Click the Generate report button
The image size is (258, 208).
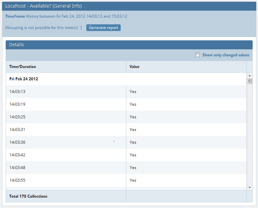[x=103, y=28]
